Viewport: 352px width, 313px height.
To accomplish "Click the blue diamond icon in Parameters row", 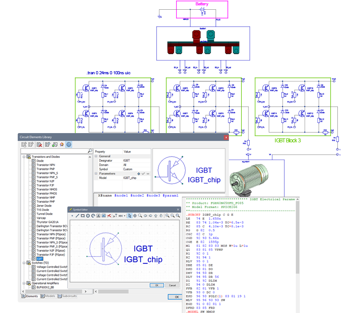I will [x=139, y=174].
